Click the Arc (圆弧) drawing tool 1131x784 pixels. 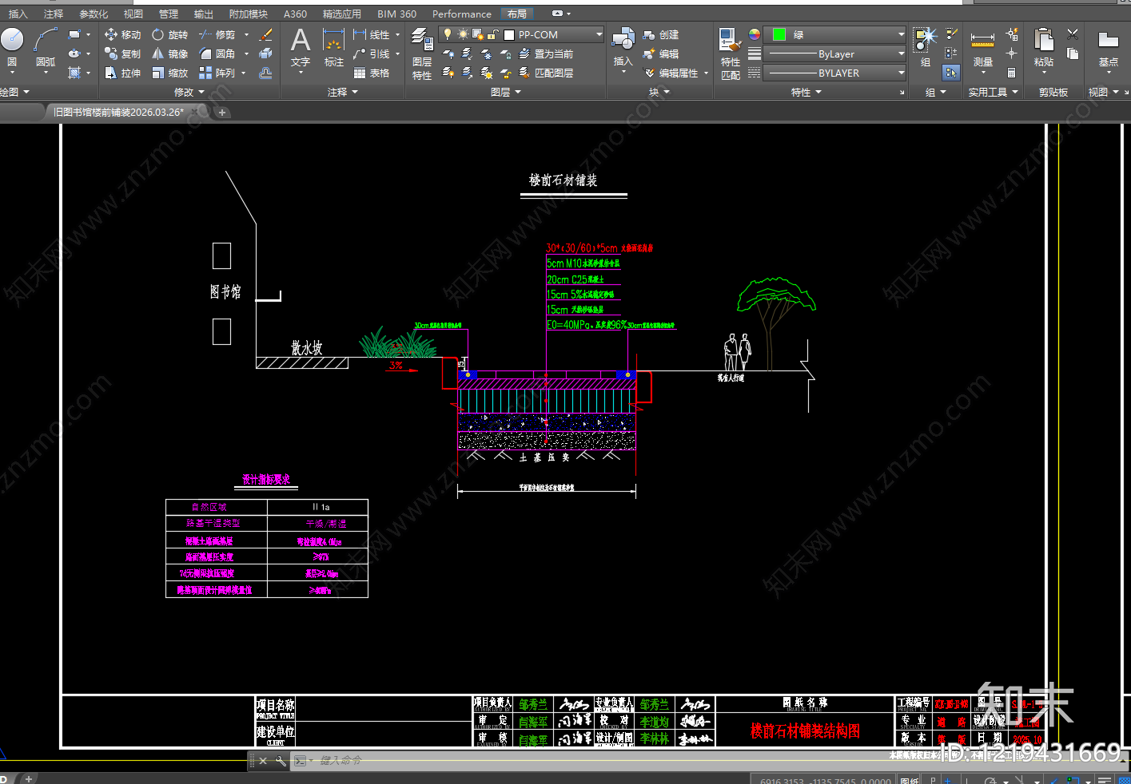pos(46,46)
